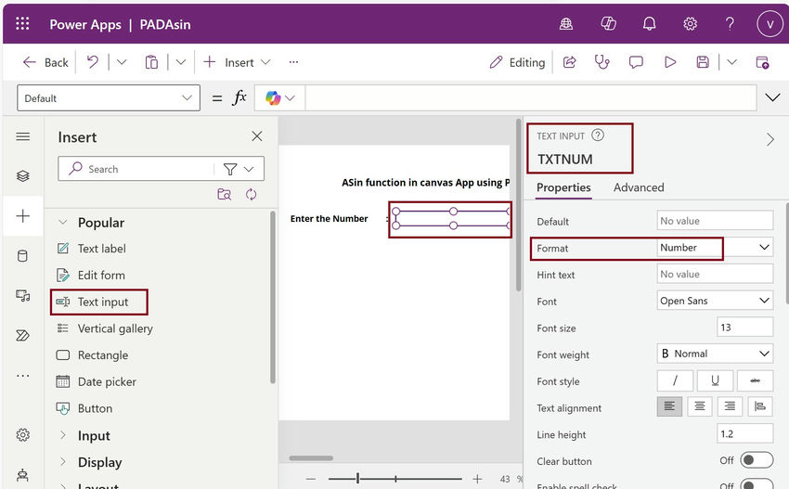
Task: Collapse the Popular category
Action: 63,222
